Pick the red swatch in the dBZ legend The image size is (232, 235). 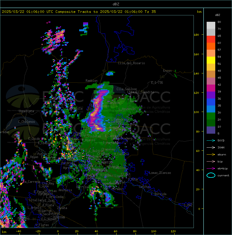pos(211,39)
